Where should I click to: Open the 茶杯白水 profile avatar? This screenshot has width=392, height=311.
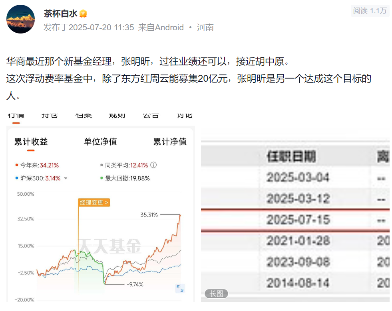pyautogui.click(x=20, y=19)
